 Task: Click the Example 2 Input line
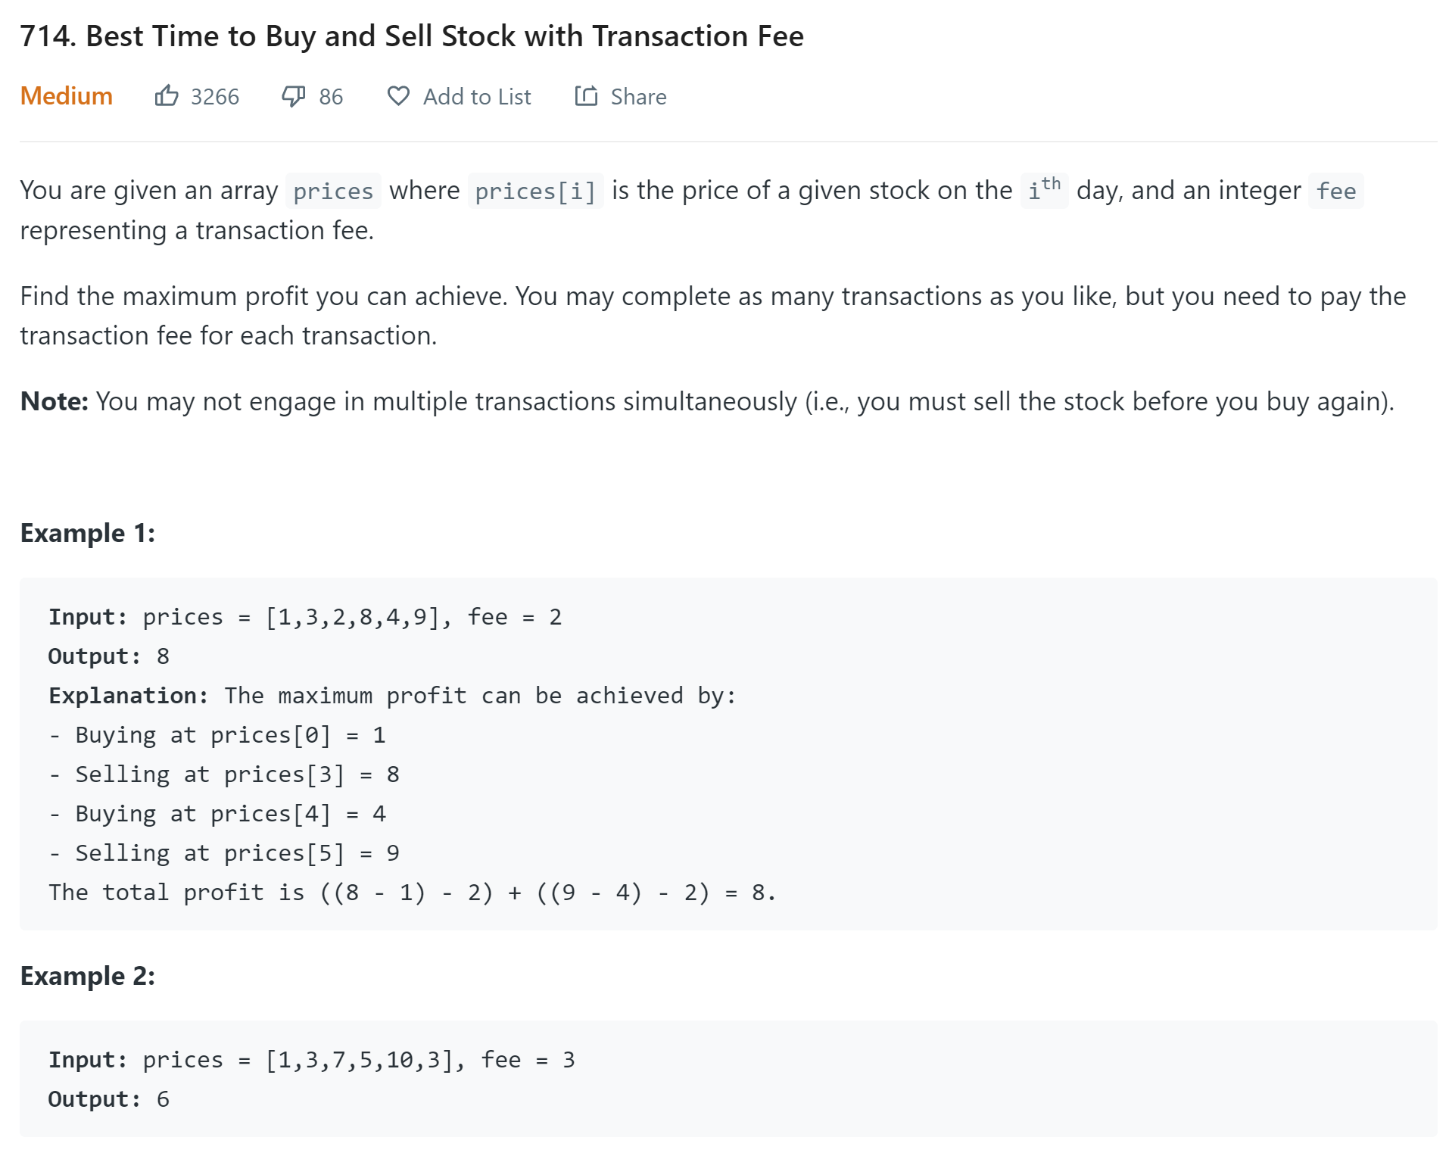(312, 1060)
